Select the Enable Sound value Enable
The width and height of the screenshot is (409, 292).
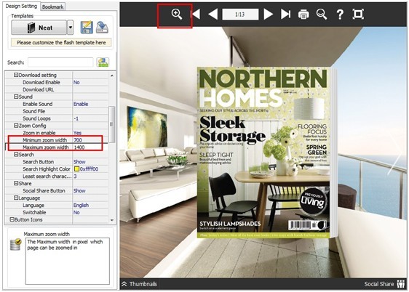[x=81, y=104]
